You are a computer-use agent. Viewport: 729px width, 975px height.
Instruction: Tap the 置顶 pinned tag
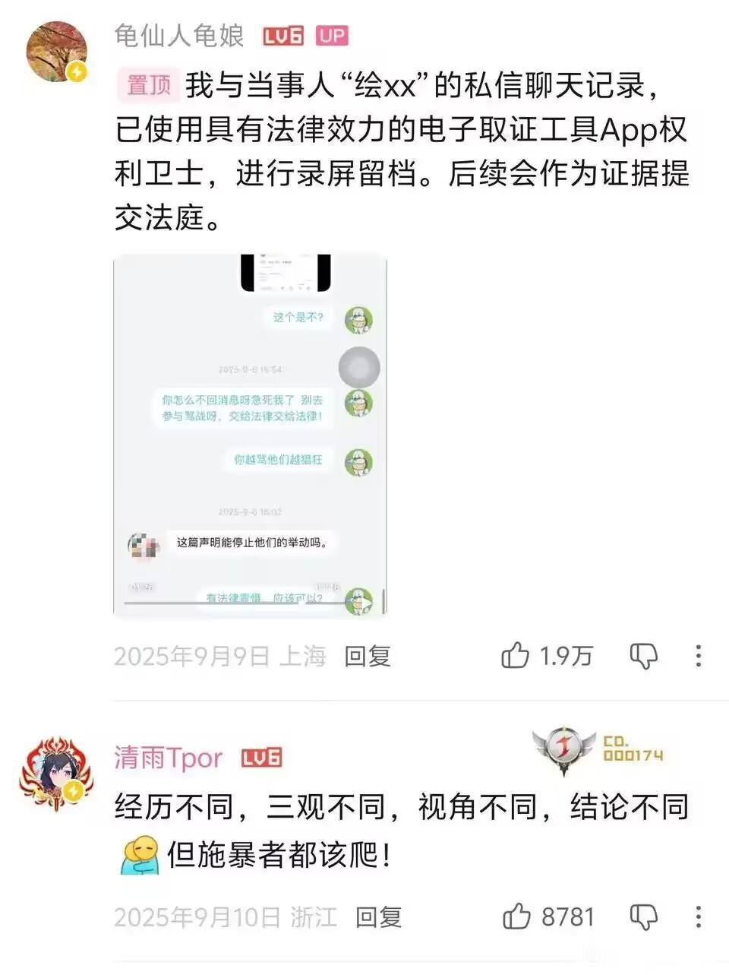pos(148,85)
